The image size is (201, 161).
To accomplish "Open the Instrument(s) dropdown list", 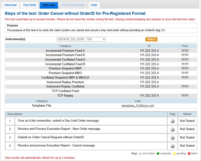I will click(81, 39).
